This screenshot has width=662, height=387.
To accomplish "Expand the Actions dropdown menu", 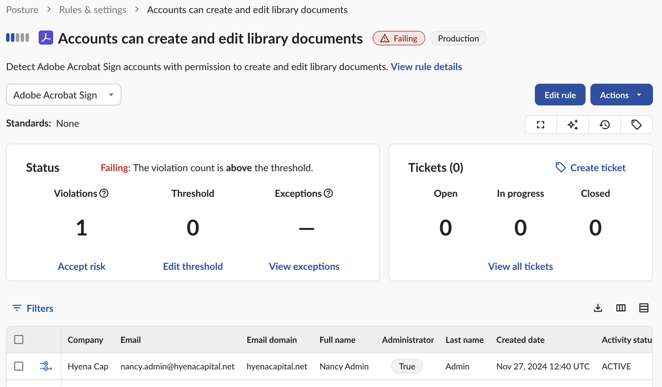I will (x=621, y=95).
